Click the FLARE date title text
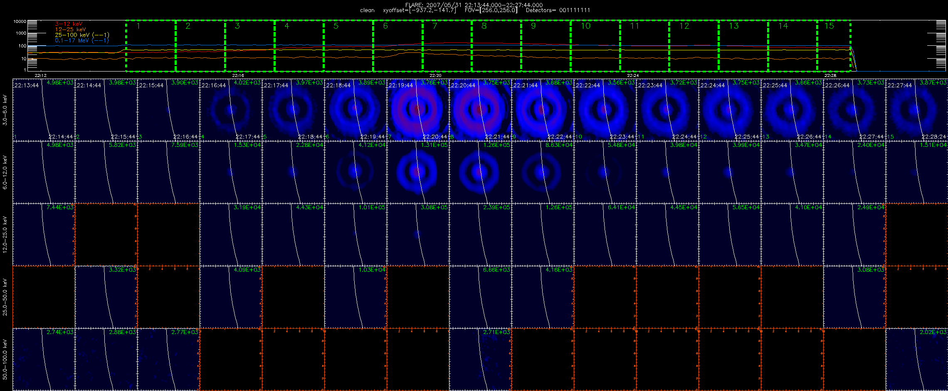948x391 pixels. pyautogui.click(x=474, y=5)
